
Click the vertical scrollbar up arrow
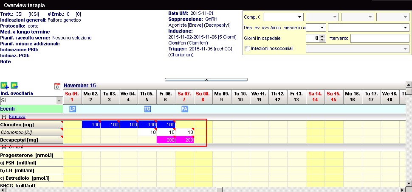coord(409,85)
